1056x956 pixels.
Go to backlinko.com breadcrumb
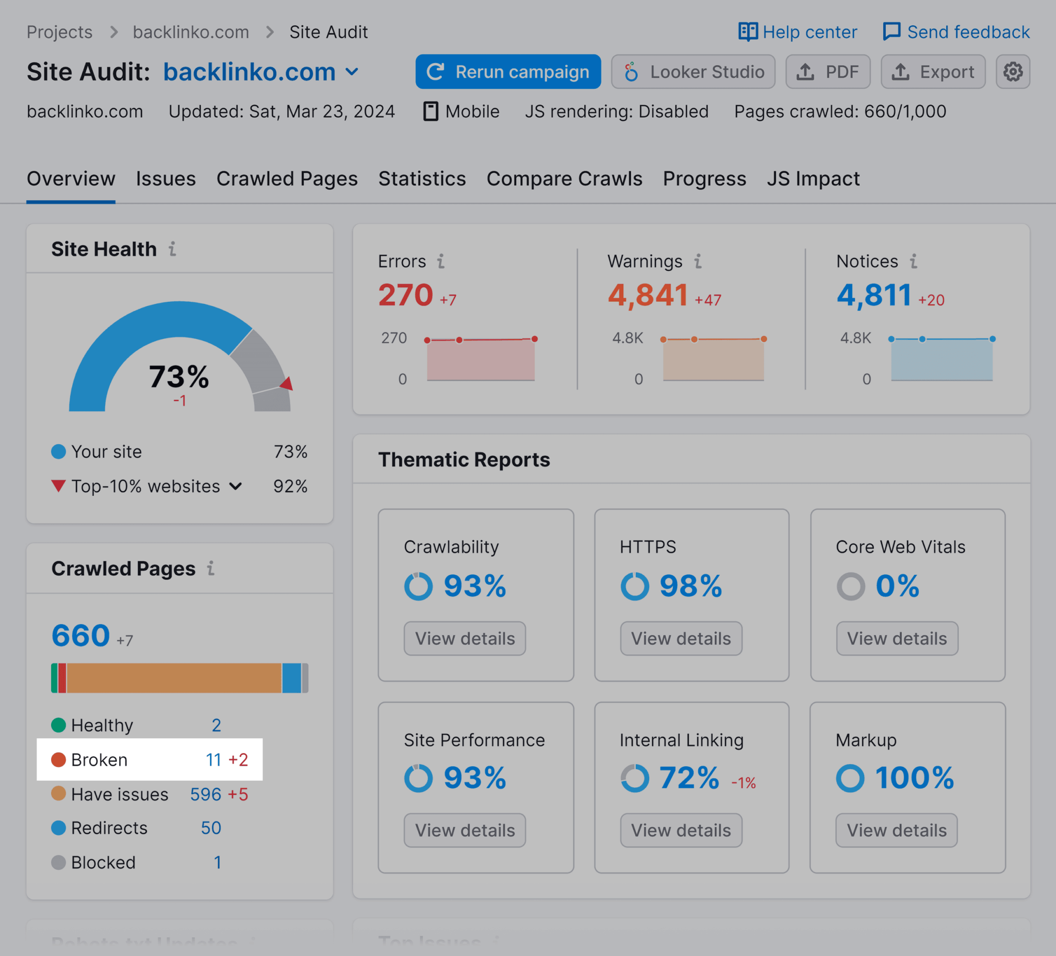(191, 32)
